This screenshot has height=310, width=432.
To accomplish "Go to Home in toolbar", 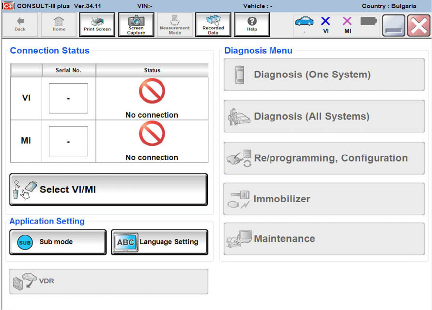I will (59, 24).
